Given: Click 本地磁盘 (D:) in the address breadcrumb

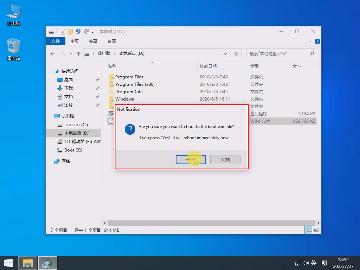Looking at the screenshot, I should 132,53.
